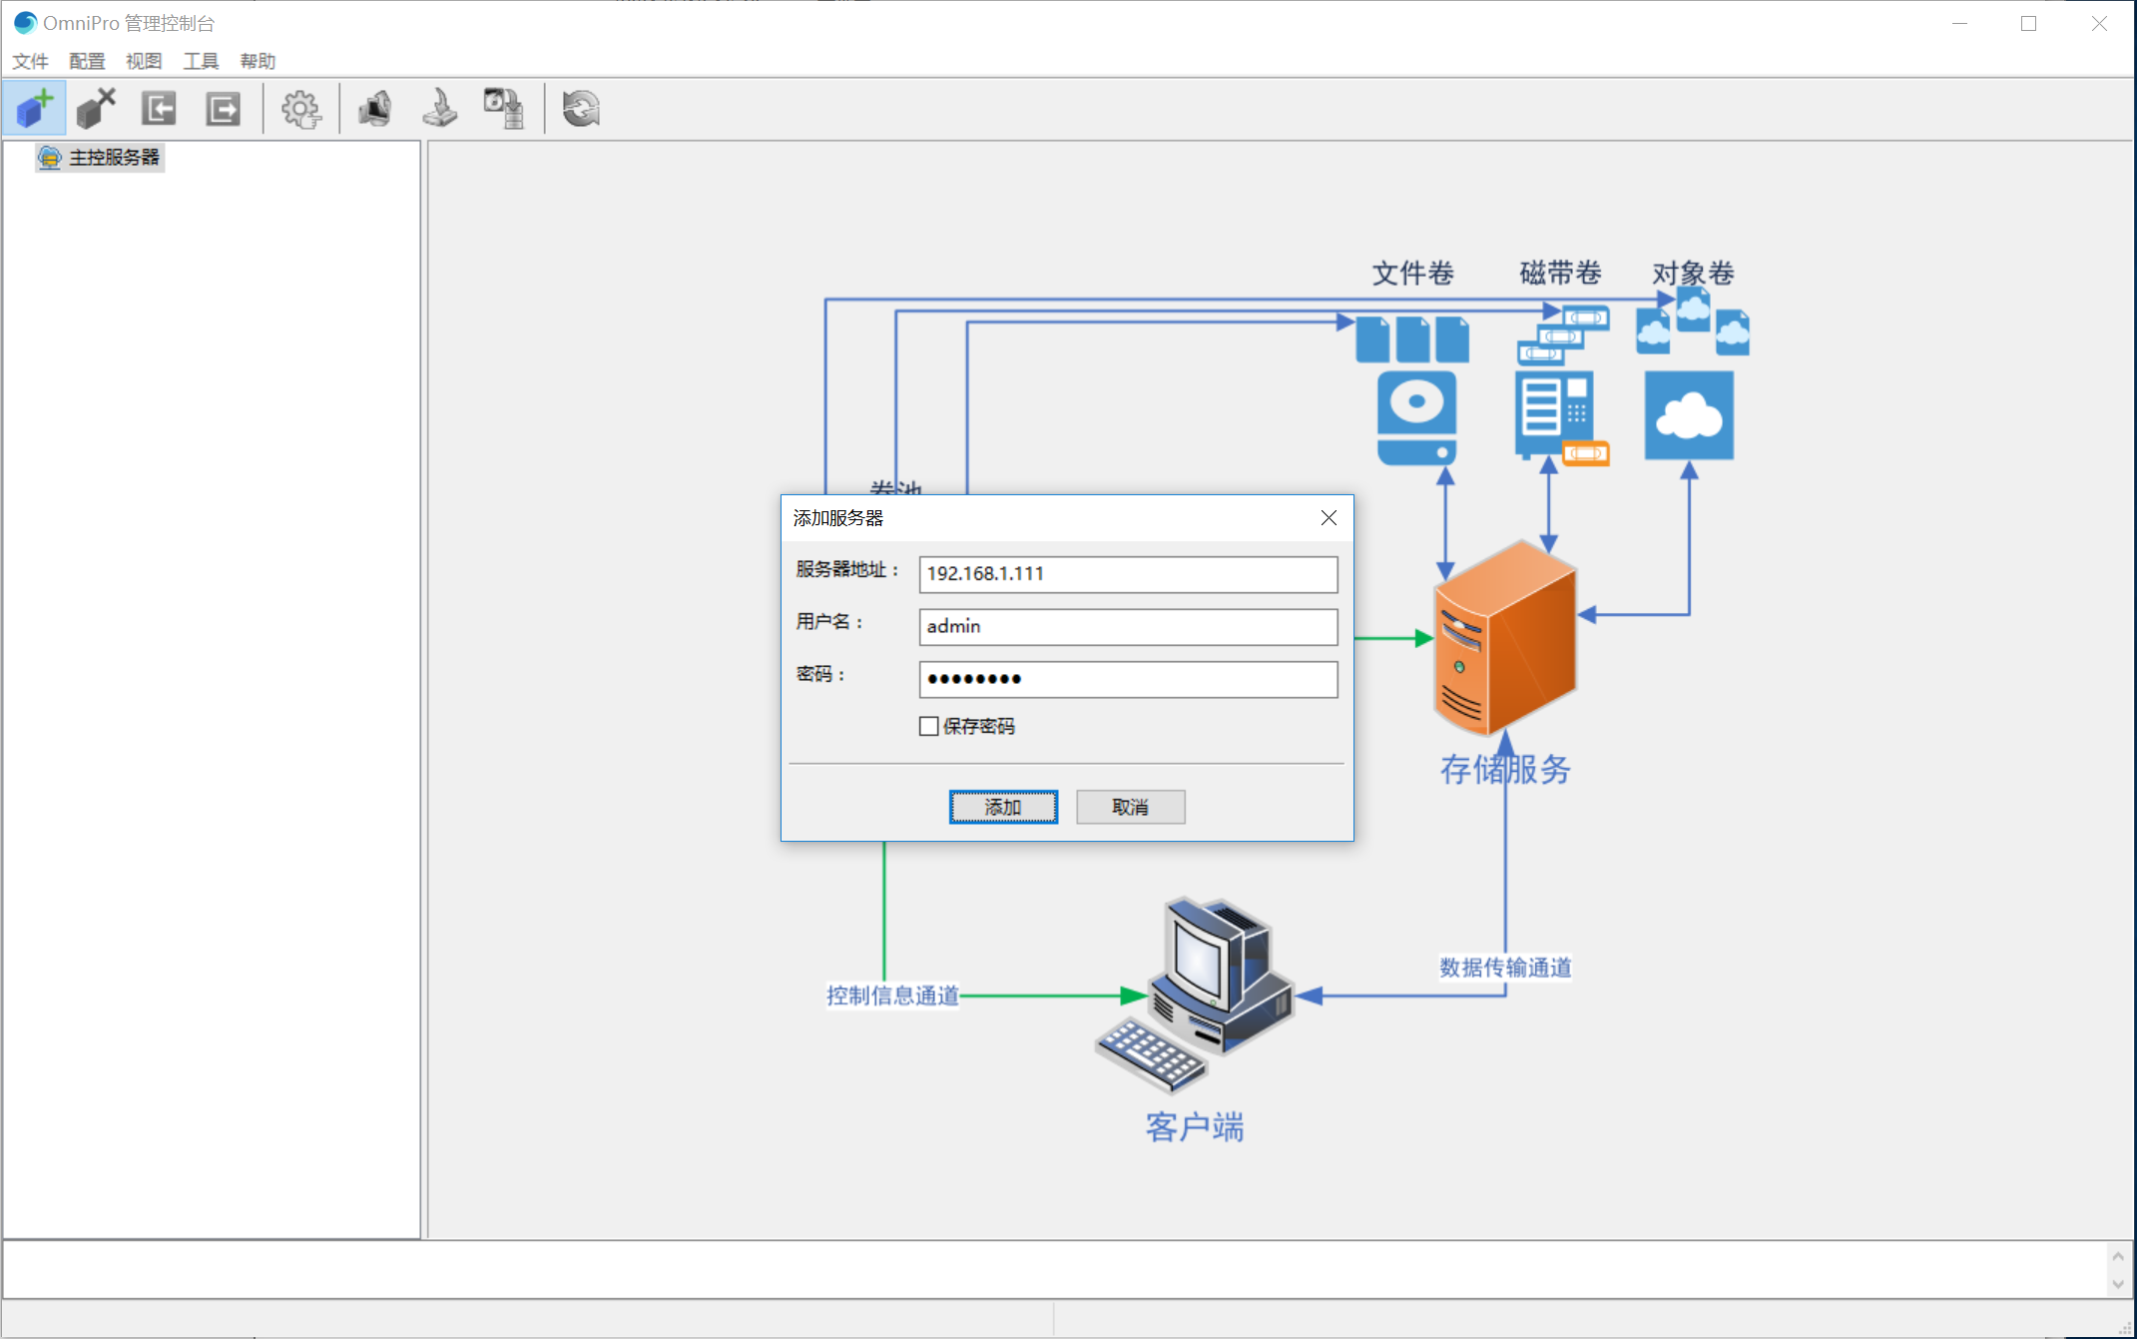Viewport: 2137px width, 1339px height.
Task: Click the restore-to-disk toolbar icon
Action: pos(439,108)
